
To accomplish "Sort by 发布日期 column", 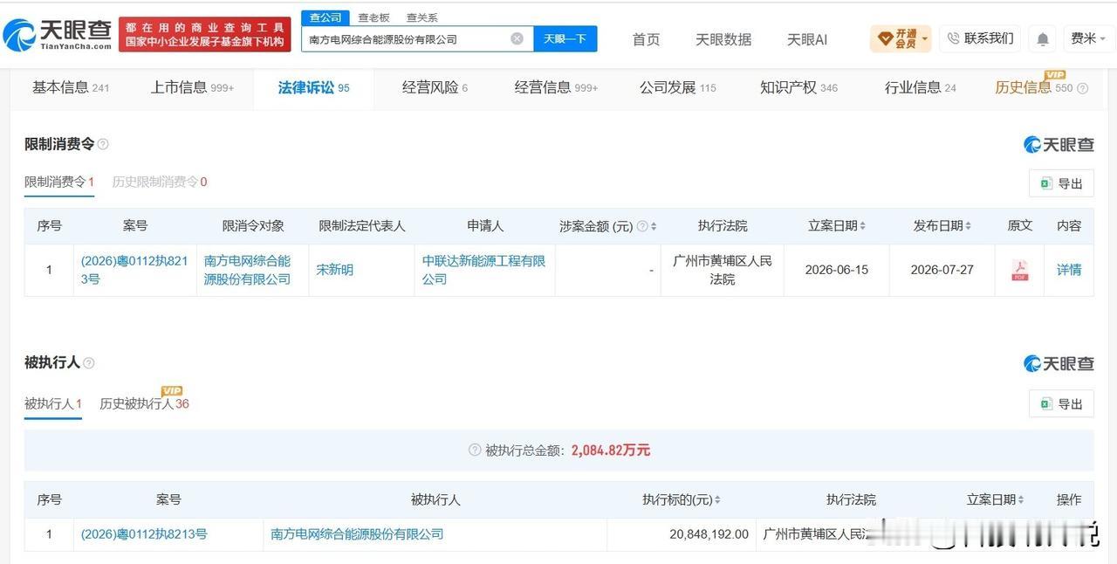I will coord(968,226).
